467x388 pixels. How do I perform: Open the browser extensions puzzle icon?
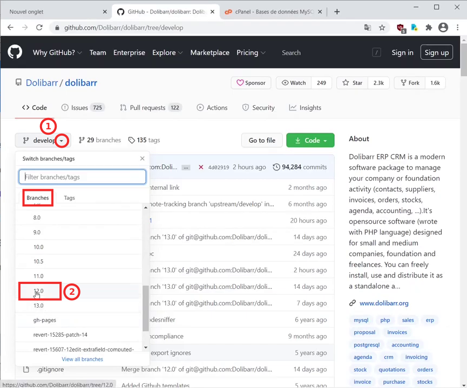[x=429, y=27]
